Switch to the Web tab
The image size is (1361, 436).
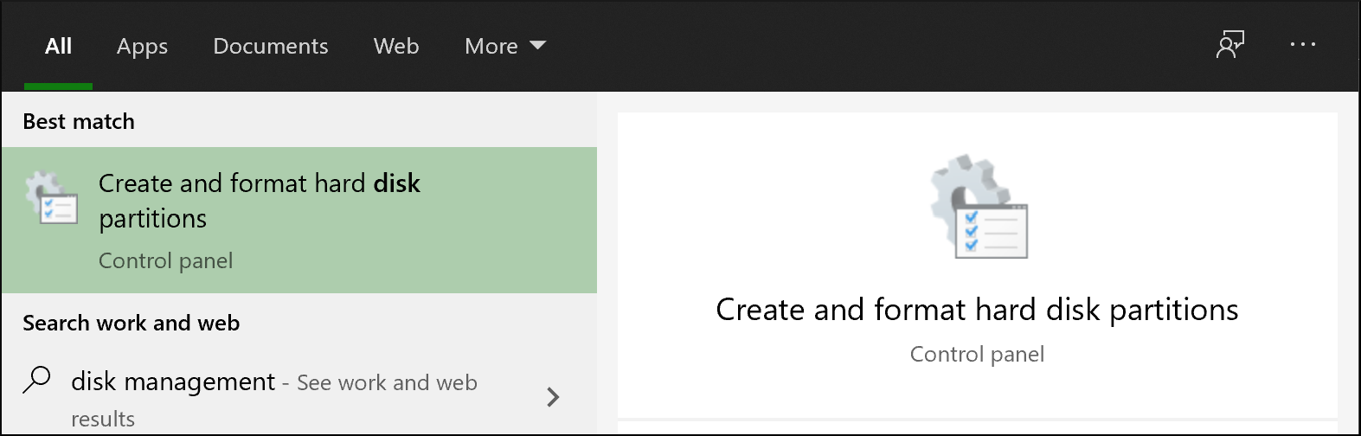tap(396, 46)
